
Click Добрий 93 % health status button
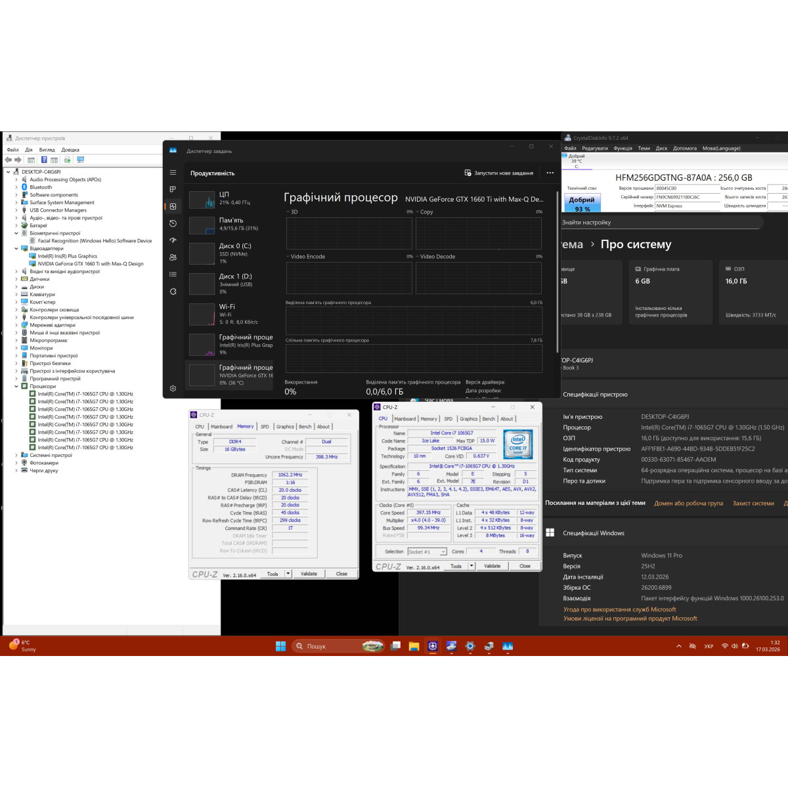[x=582, y=204]
